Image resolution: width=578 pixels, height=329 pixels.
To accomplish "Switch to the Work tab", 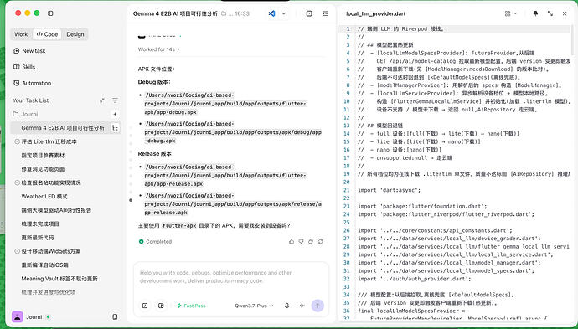I will tap(21, 34).
